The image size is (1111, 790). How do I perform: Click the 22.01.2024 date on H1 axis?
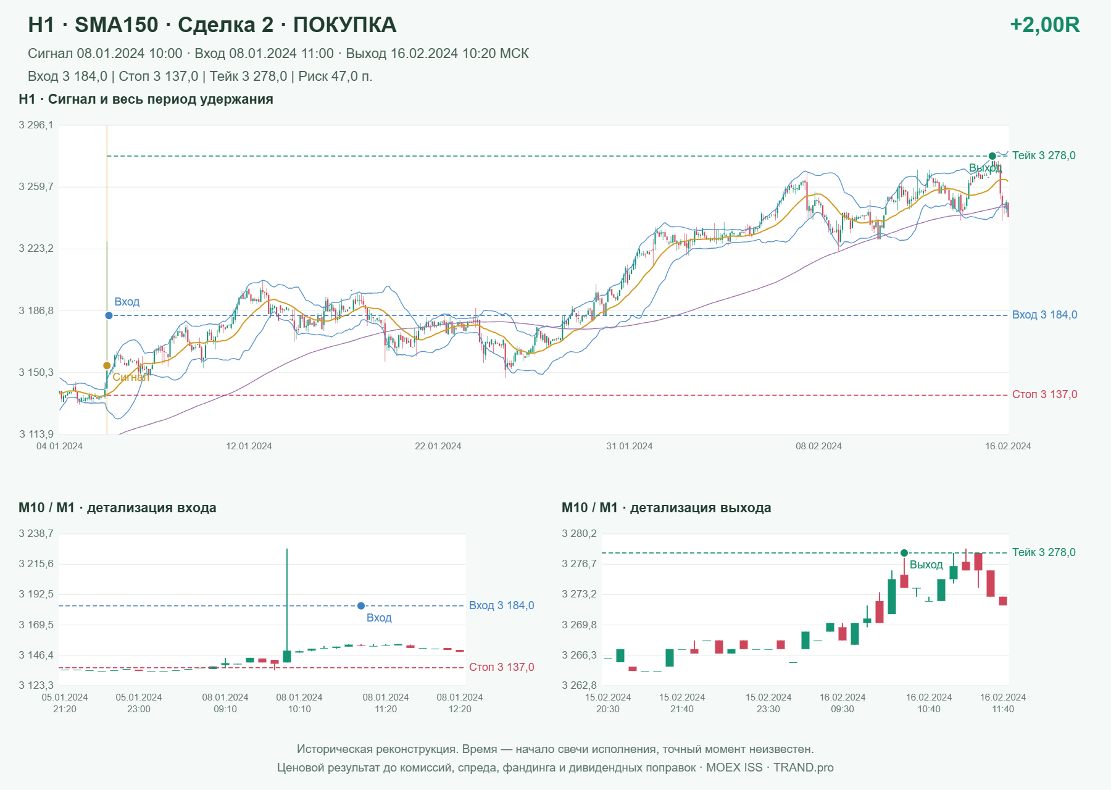pyautogui.click(x=438, y=446)
